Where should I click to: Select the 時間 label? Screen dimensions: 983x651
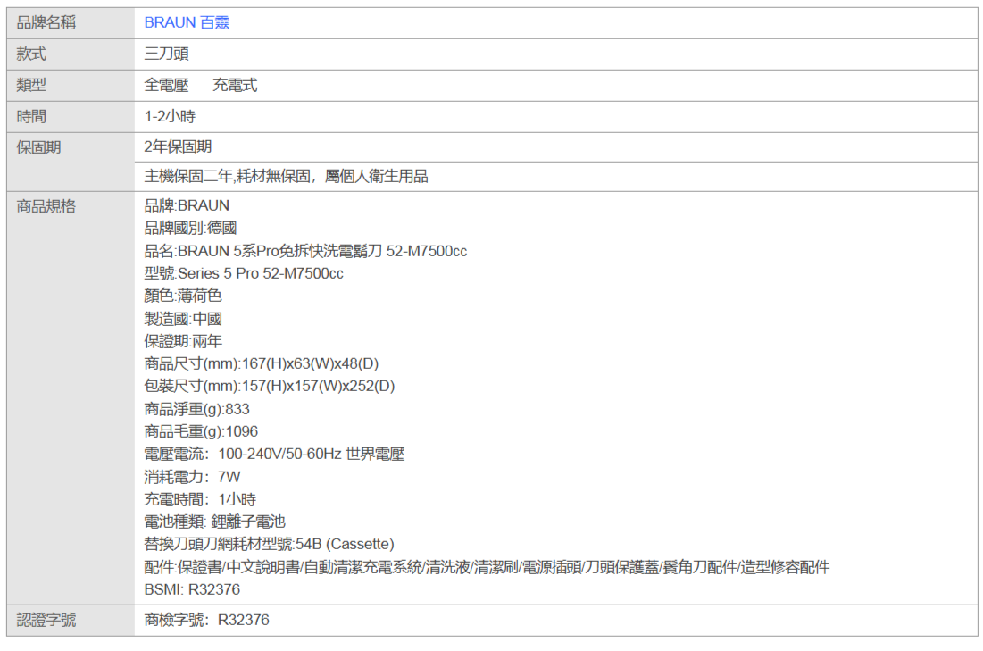[31, 117]
